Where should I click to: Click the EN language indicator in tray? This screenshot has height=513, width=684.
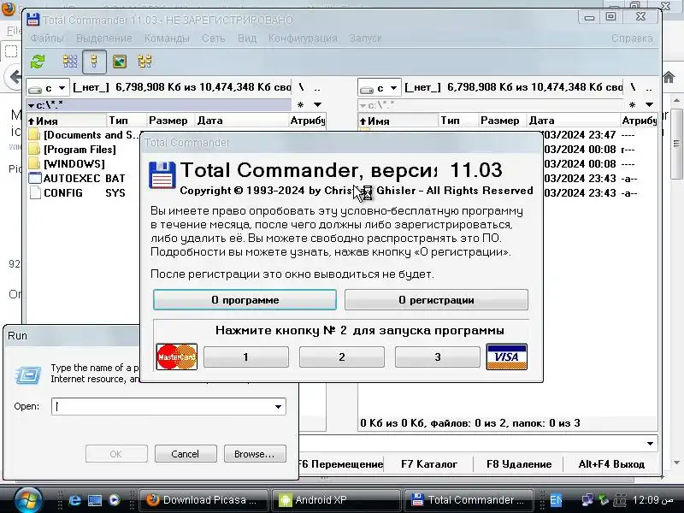pyautogui.click(x=556, y=500)
